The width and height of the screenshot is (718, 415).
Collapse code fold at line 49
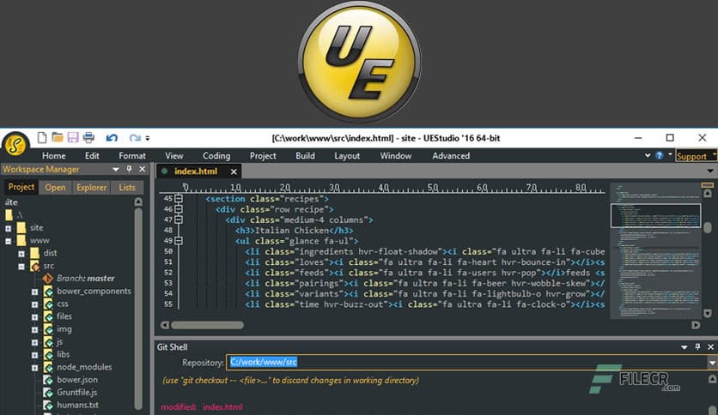(179, 241)
